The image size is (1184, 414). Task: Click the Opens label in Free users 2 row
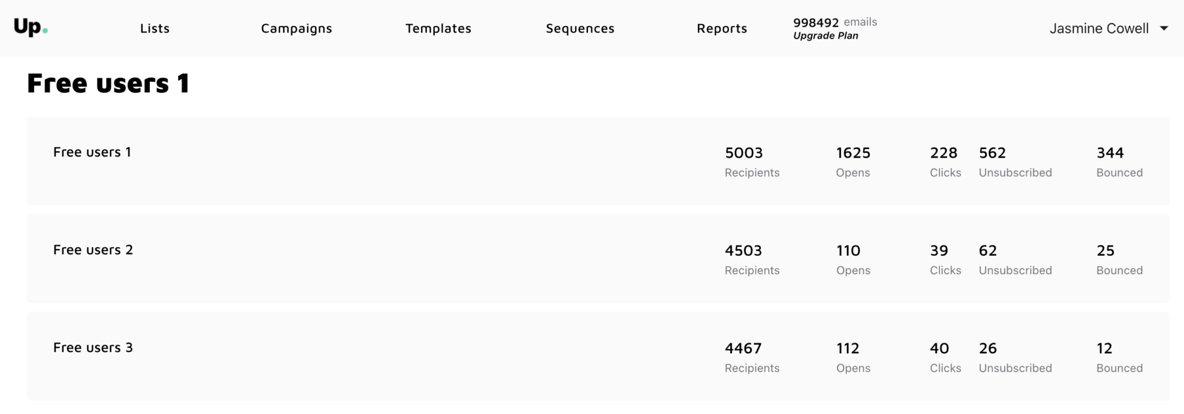[853, 270]
